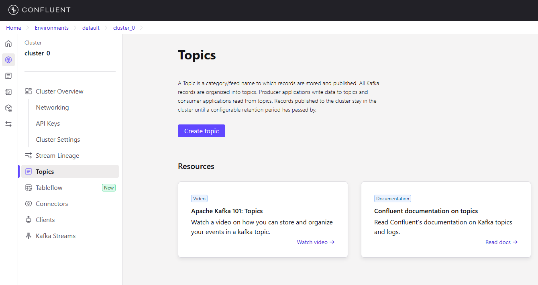The height and width of the screenshot is (285, 538).
Task: Open the cube-link icon in left rail
Action: pyautogui.click(x=8, y=108)
